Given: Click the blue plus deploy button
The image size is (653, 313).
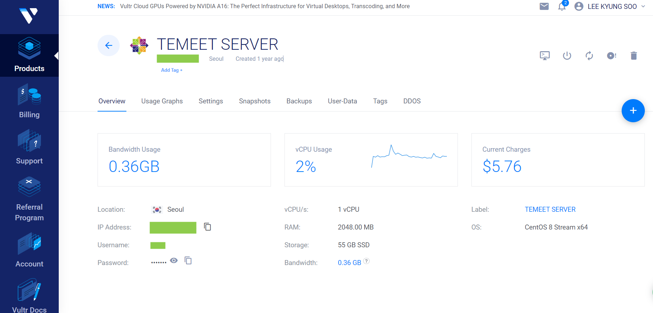Looking at the screenshot, I should pyautogui.click(x=633, y=110).
